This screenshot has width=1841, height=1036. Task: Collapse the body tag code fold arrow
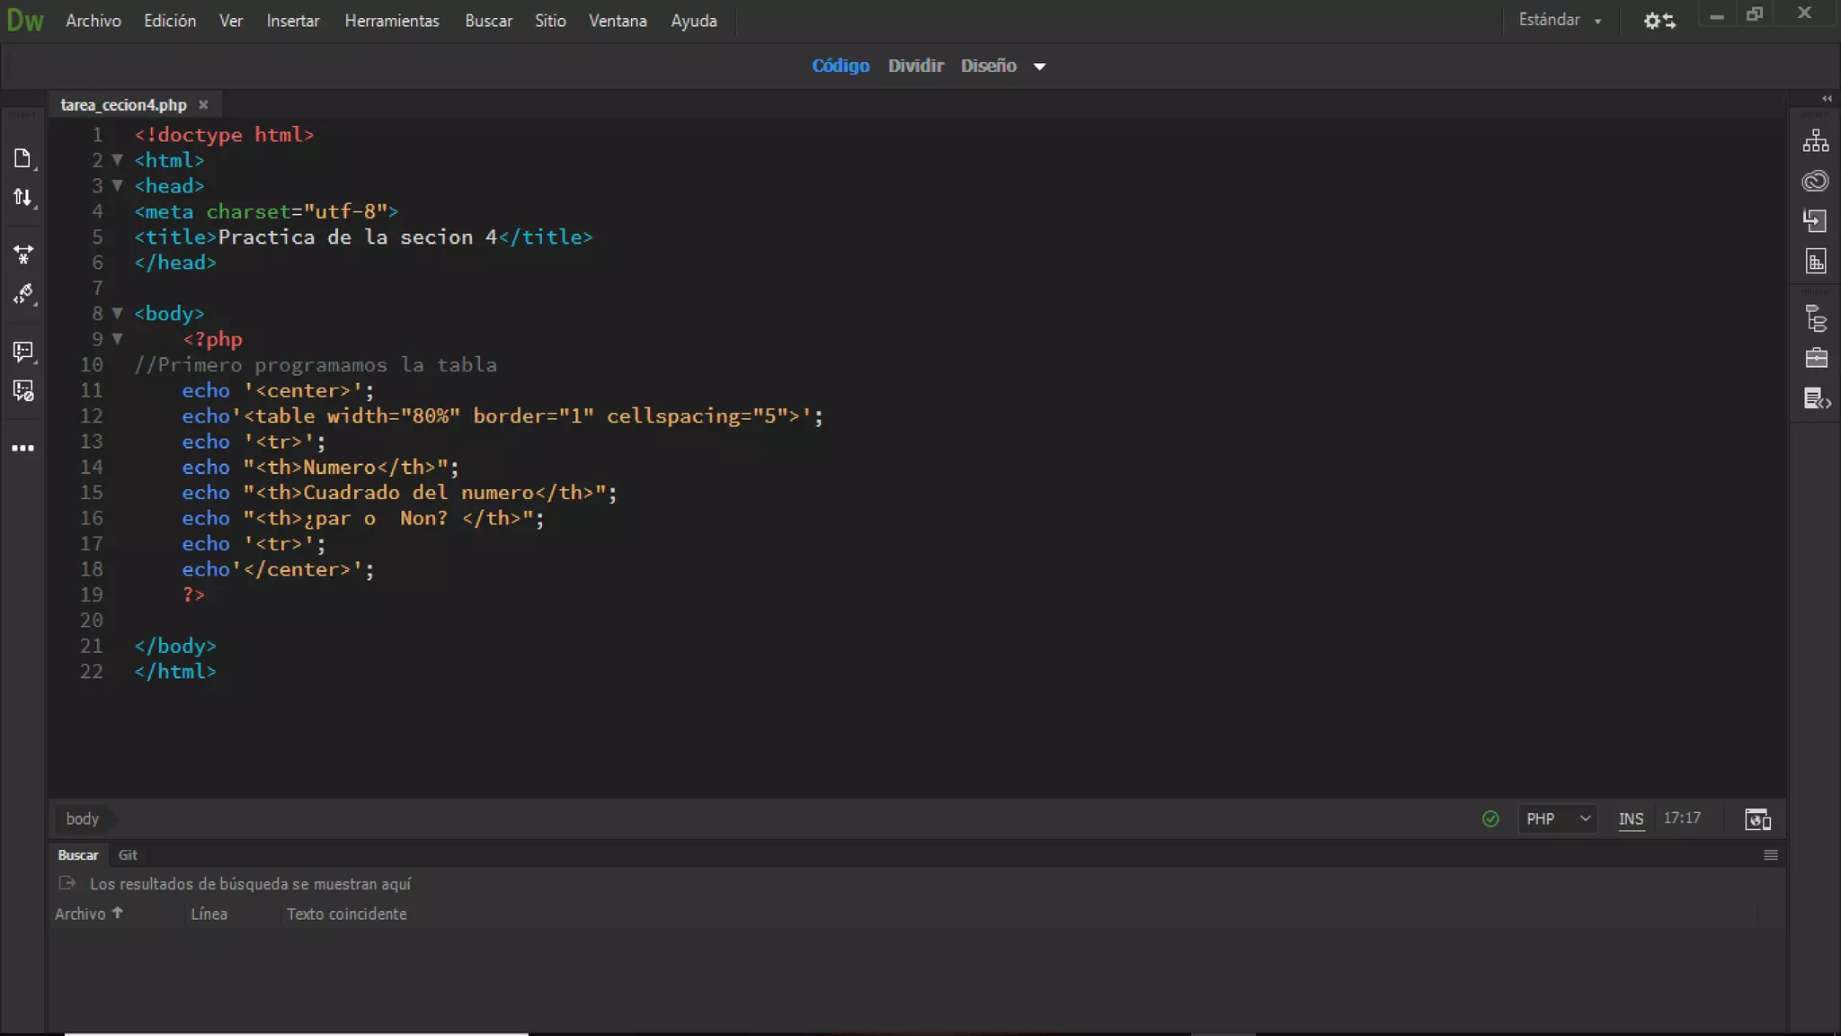coord(117,314)
